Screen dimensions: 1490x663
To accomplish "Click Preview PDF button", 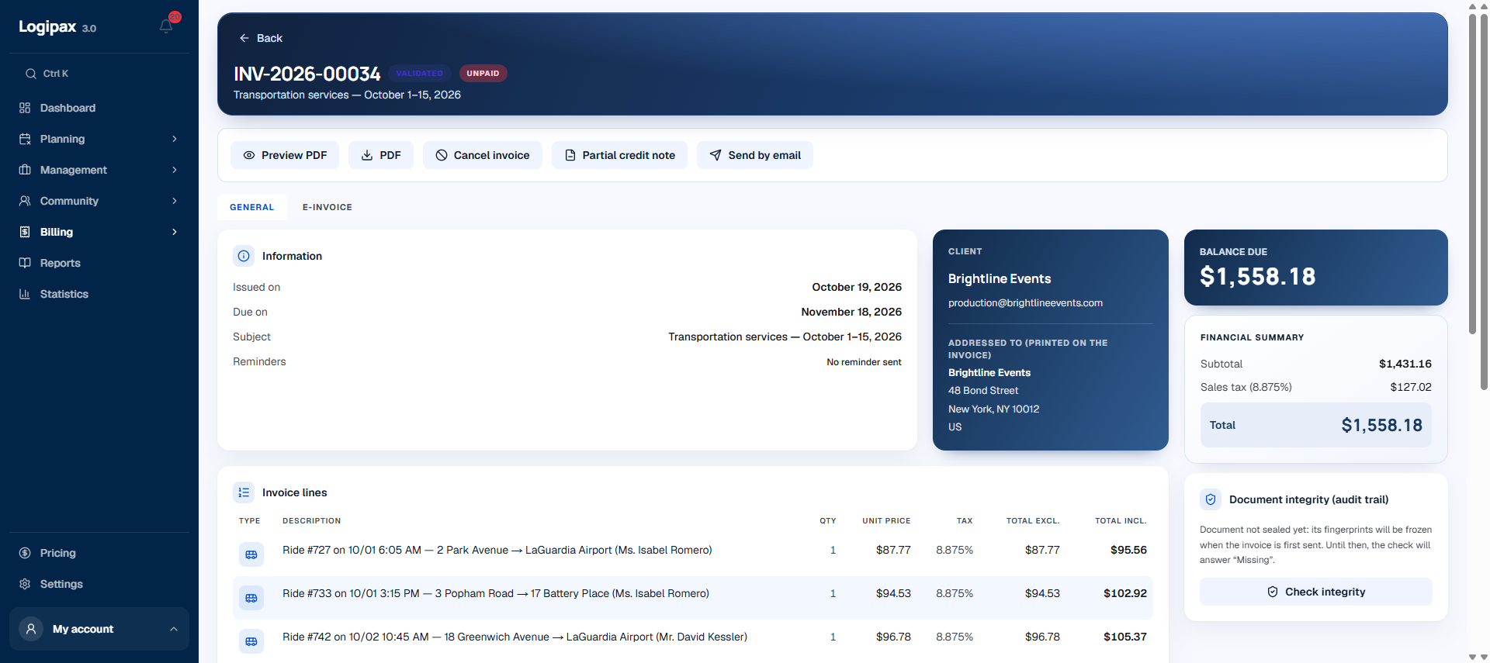I will click(285, 155).
